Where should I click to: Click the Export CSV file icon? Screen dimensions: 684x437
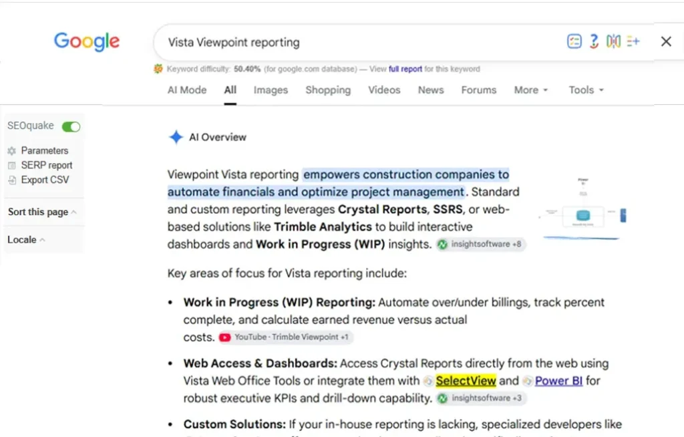(12, 180)
